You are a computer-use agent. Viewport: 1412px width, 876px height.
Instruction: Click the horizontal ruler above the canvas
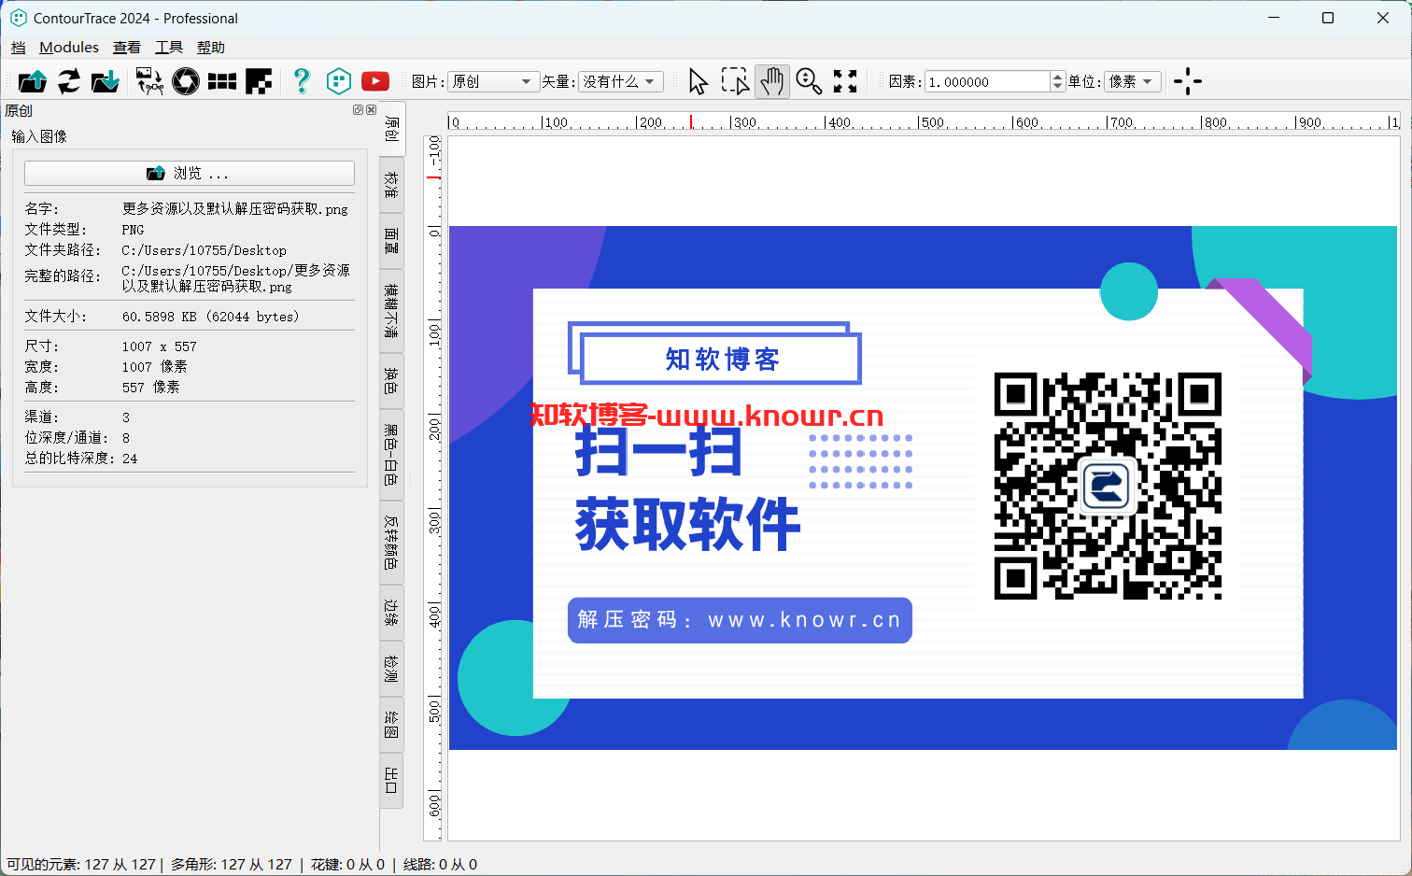[924, 121]
